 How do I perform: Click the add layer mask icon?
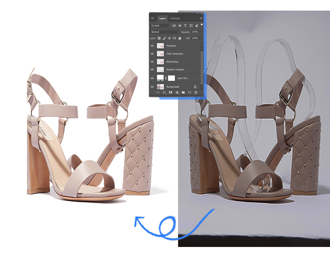click(171, 93)
